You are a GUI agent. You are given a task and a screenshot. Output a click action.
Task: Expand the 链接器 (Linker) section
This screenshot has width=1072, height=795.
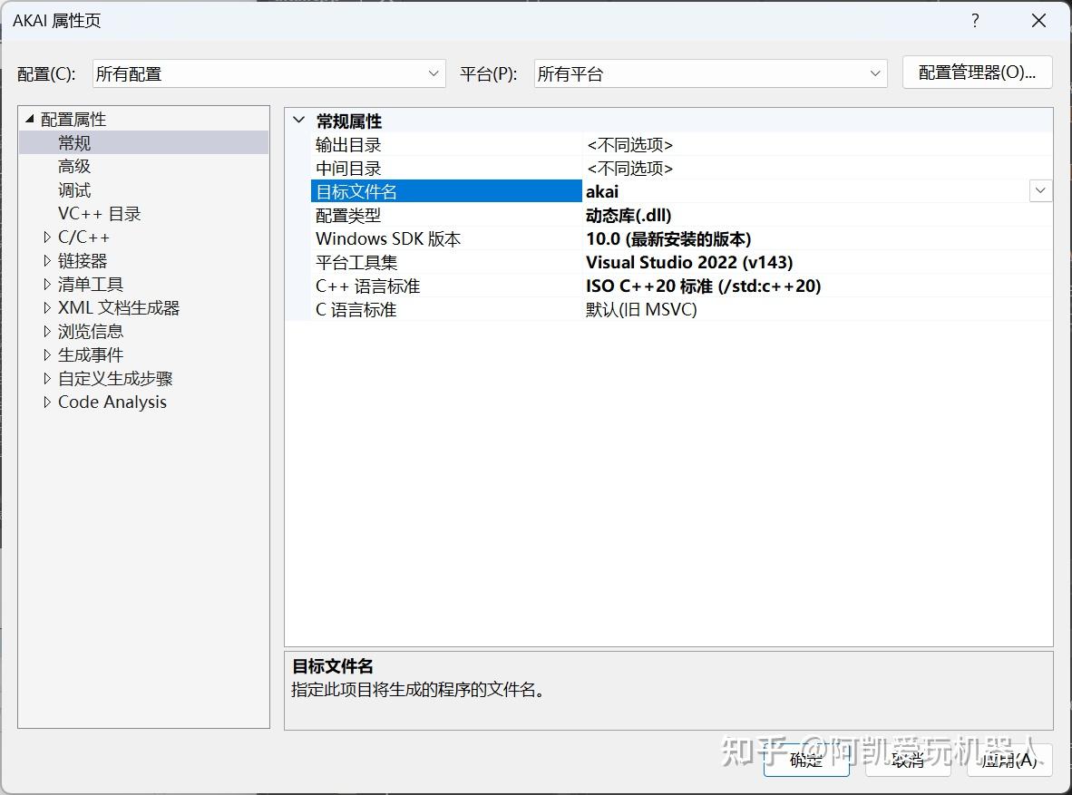point(47,260)
